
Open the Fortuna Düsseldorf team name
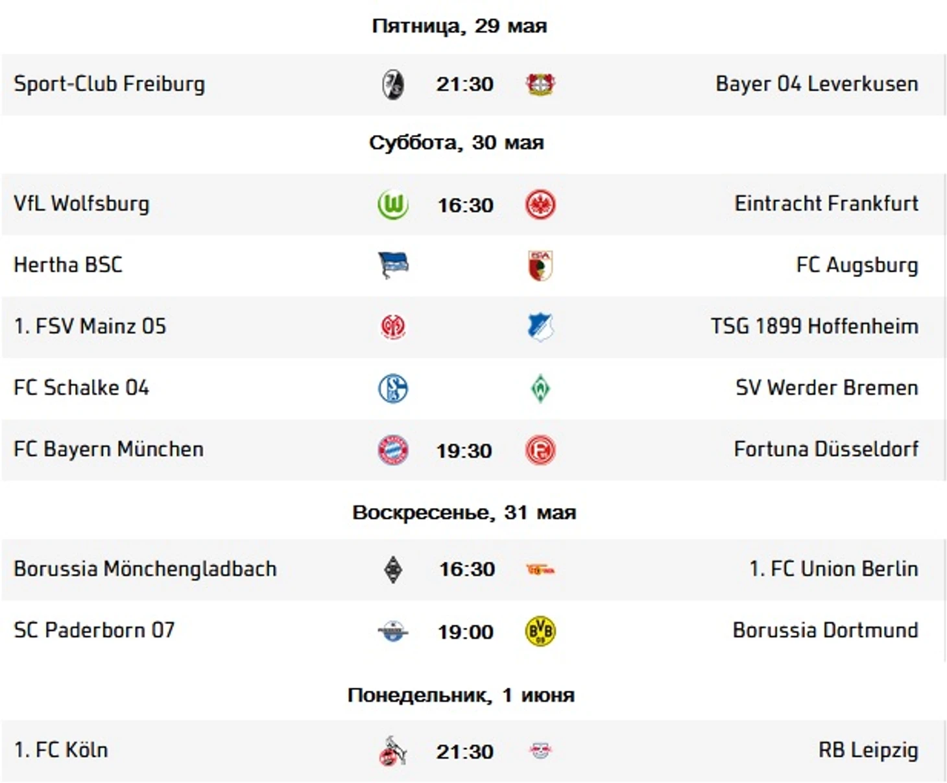[826, 449]
